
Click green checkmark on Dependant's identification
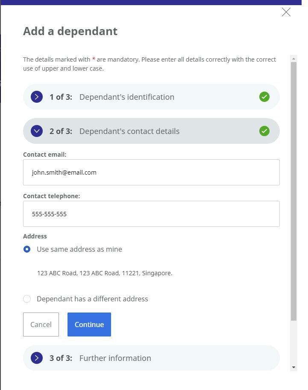pos(264,97)
